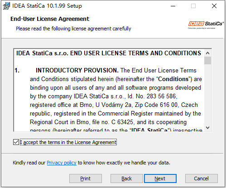Open the Privacy policy link
The width and height of the screenshot is (226, 188).
coord(62,163)
